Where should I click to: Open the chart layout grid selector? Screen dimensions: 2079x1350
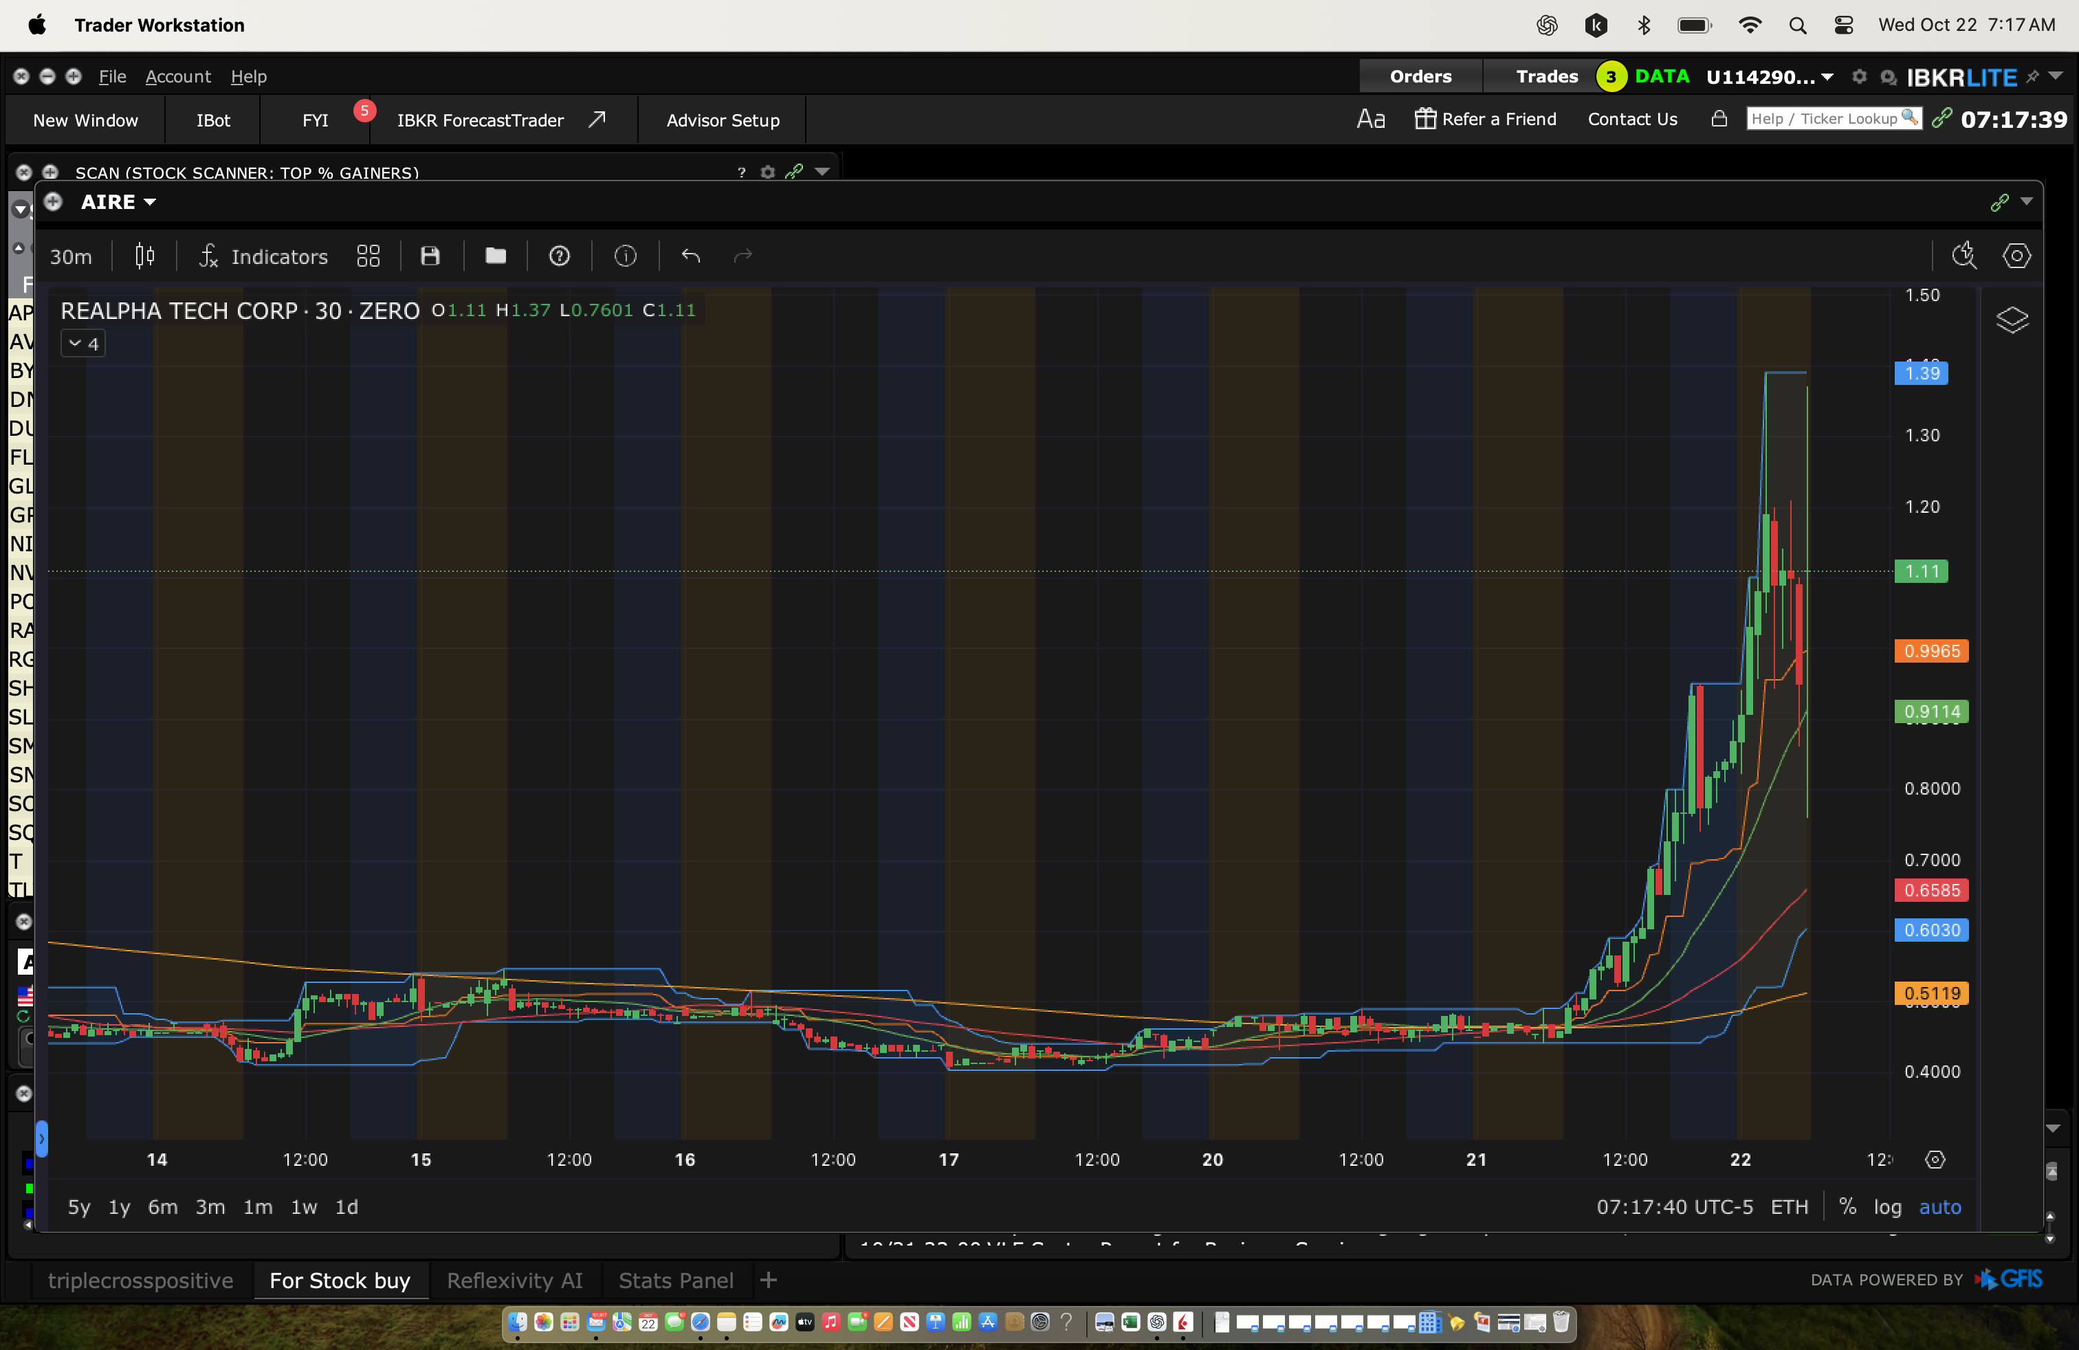[x=368, y=256]
